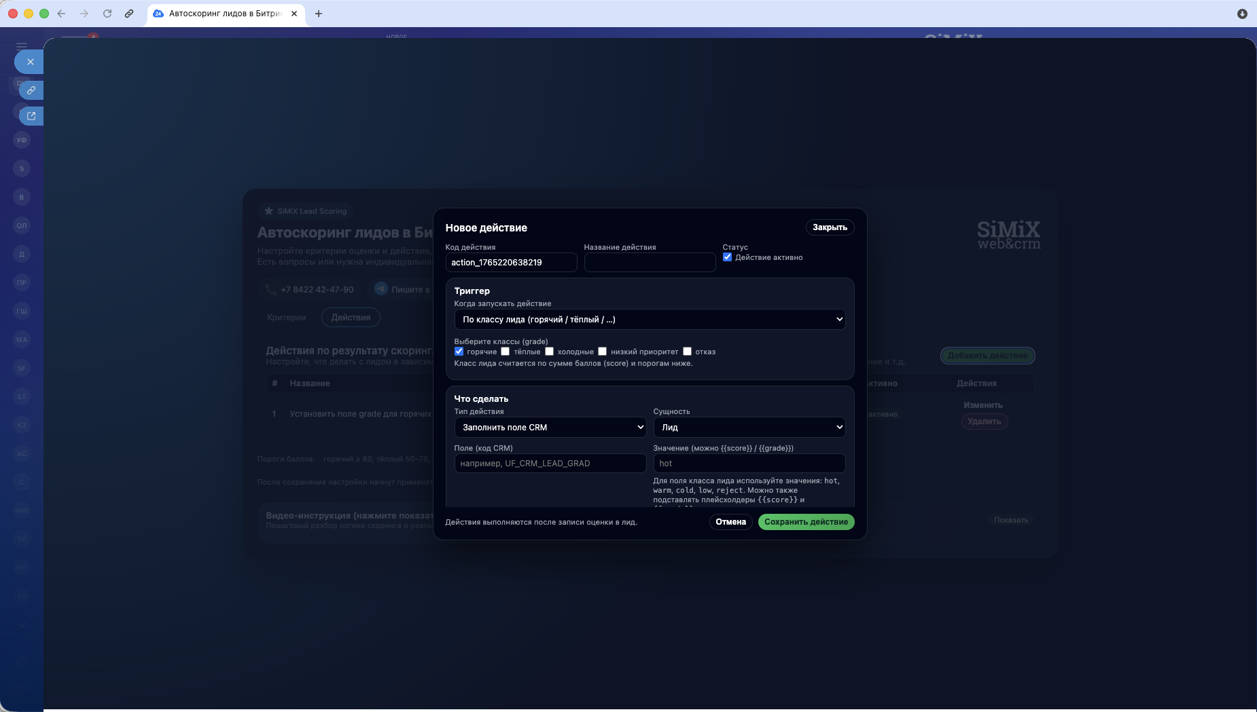Open the WW sidebar item
Image resolution: width=1257 pixels, height=712 pixels.
pyautogui.click(x=22, y=511)
